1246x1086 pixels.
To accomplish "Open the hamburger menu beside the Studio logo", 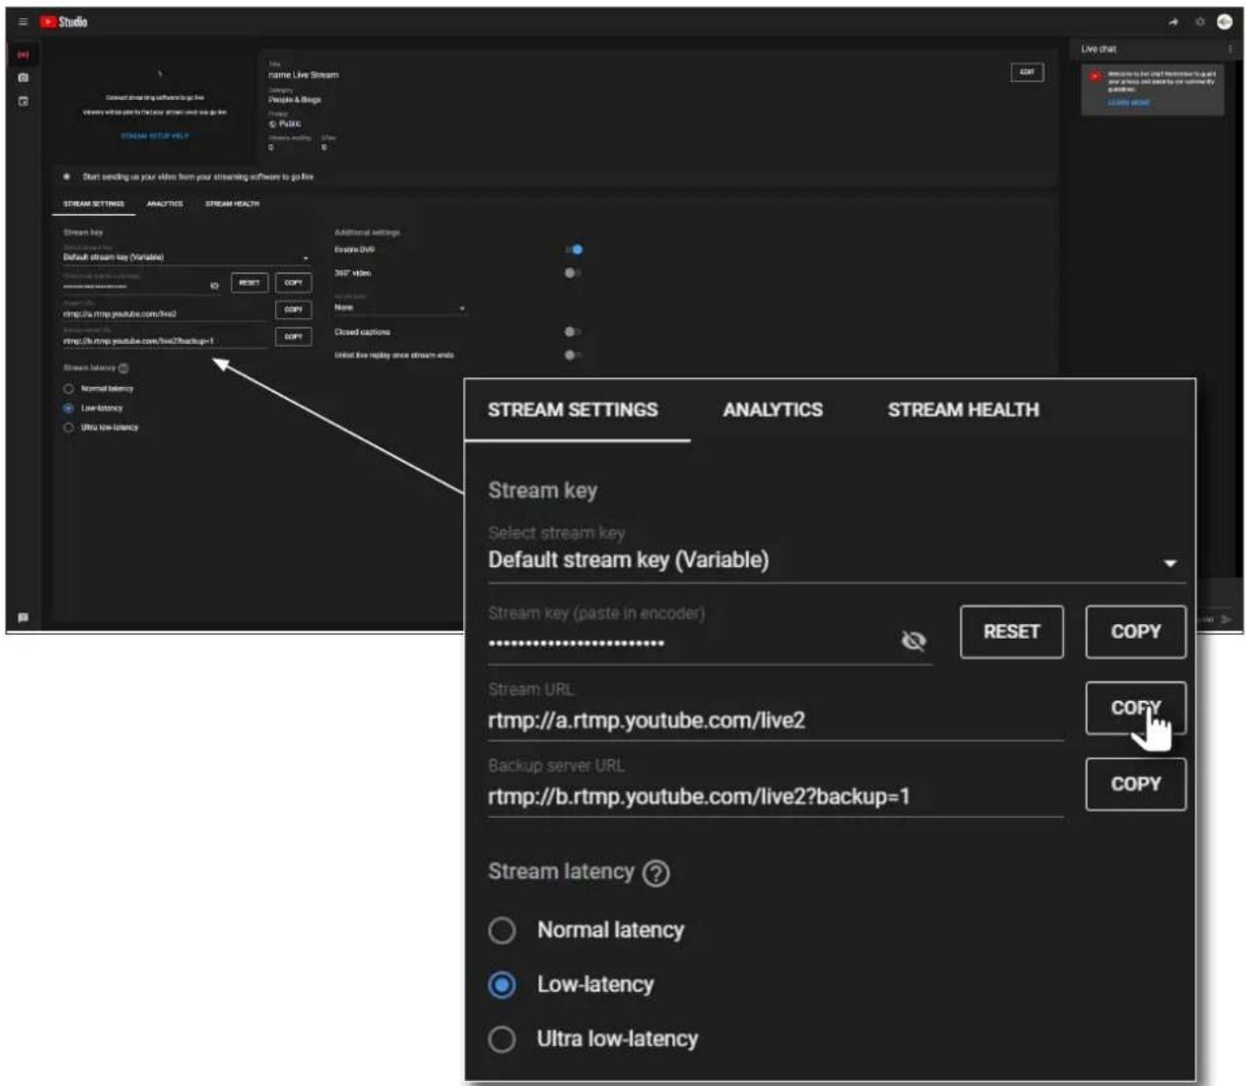I will tap(23, 21).
